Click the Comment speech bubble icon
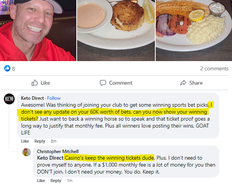This screenshot has height=184, width=232. 103,83
